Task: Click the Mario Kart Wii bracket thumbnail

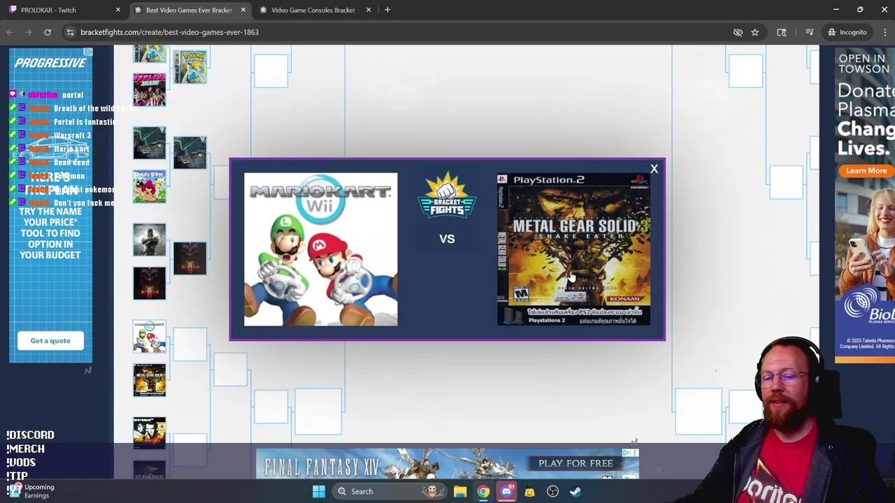Action: coord(149,337)
